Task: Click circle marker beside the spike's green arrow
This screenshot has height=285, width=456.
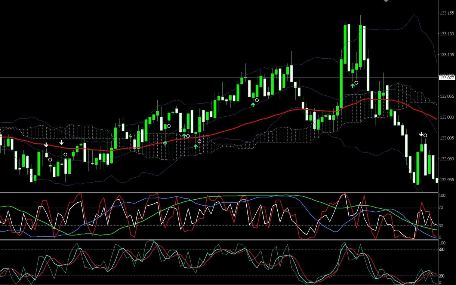Action: (x=357, y=83)
